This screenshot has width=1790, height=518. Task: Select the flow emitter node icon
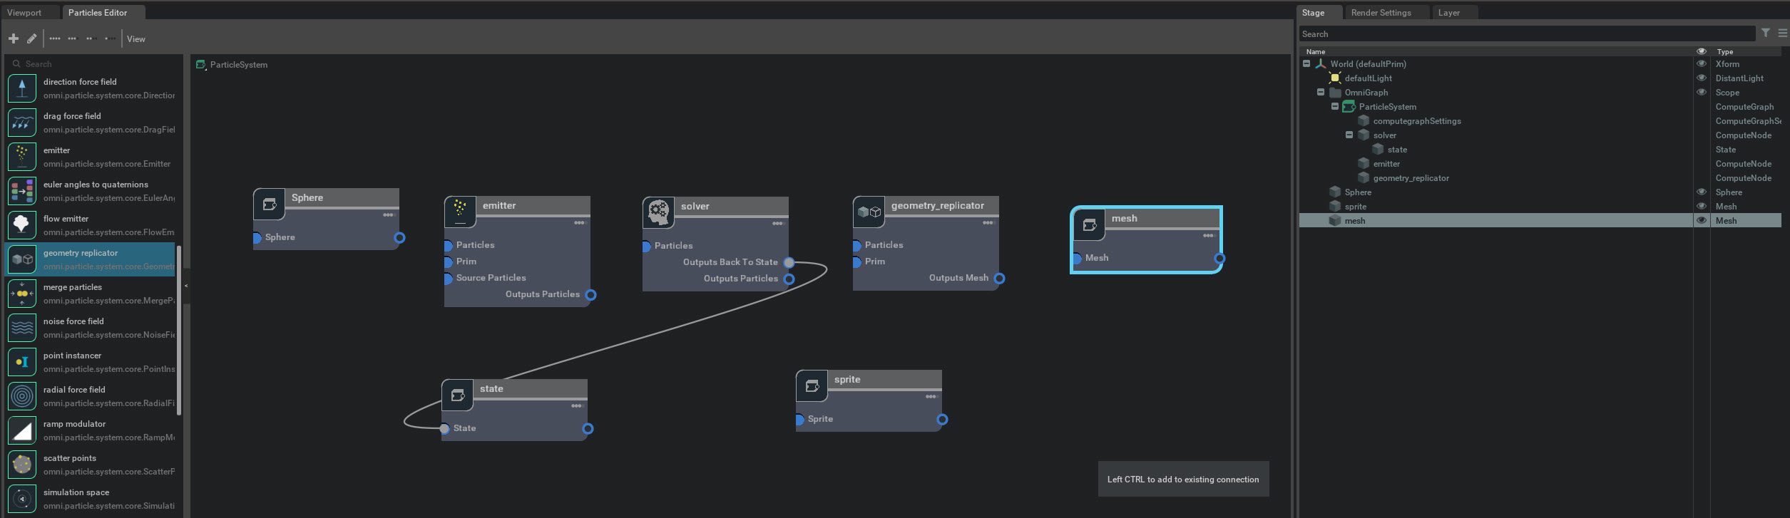click(x=22, y=225)
